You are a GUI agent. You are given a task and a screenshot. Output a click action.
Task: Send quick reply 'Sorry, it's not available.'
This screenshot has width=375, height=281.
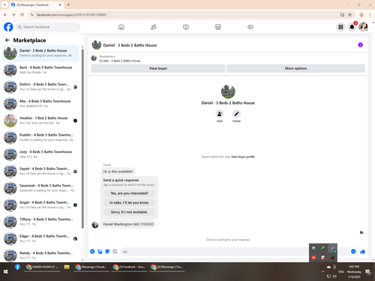point(129,212)
